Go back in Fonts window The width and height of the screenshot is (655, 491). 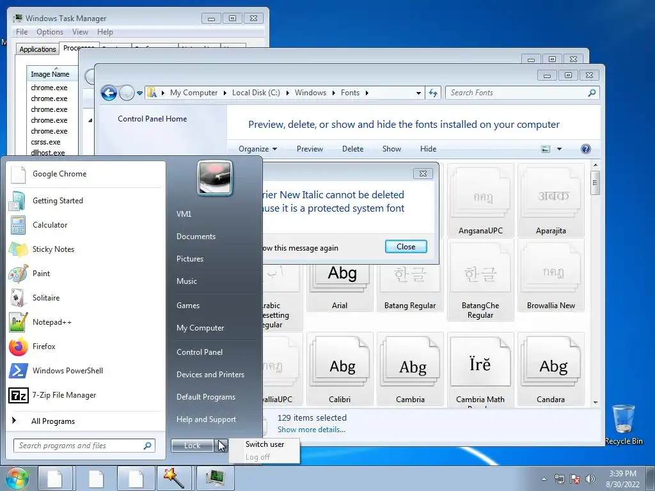point(109,93)
